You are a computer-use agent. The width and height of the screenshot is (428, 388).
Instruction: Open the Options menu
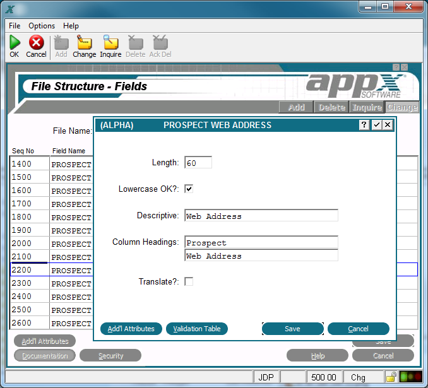pos(42,26)
